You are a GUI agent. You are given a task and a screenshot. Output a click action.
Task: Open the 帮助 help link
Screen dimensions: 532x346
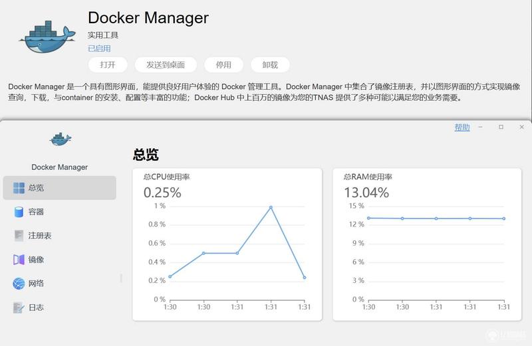(x=462, y=128)
